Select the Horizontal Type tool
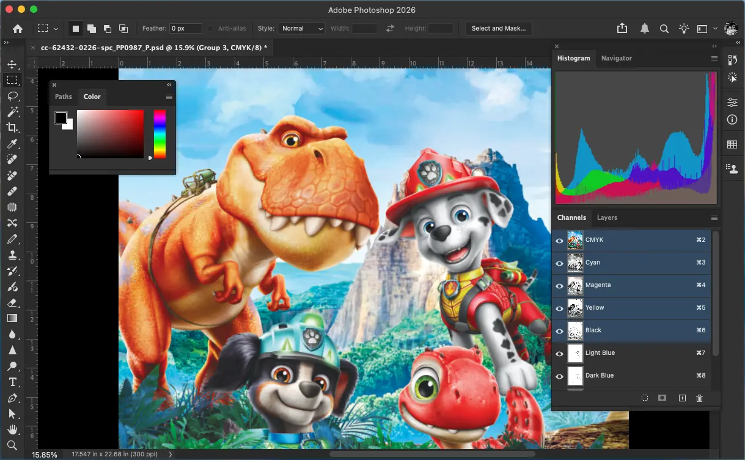 coord(12,382)
